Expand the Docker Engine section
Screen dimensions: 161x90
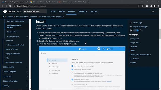pos(27,67)
